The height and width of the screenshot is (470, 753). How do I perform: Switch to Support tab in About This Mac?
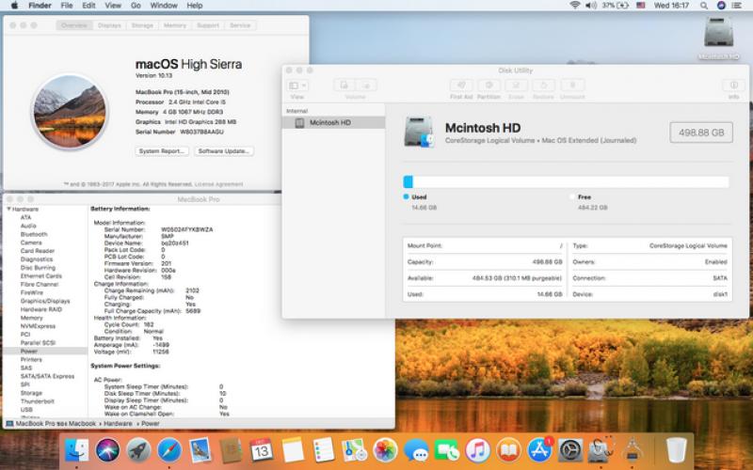point(207,25)
